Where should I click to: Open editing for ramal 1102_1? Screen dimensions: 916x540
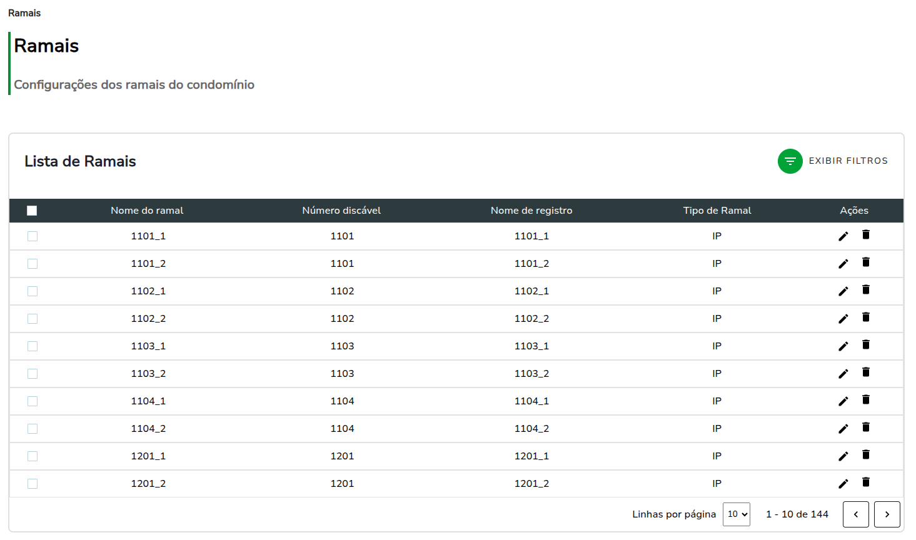pyautogui.click(x=843, y=291)
